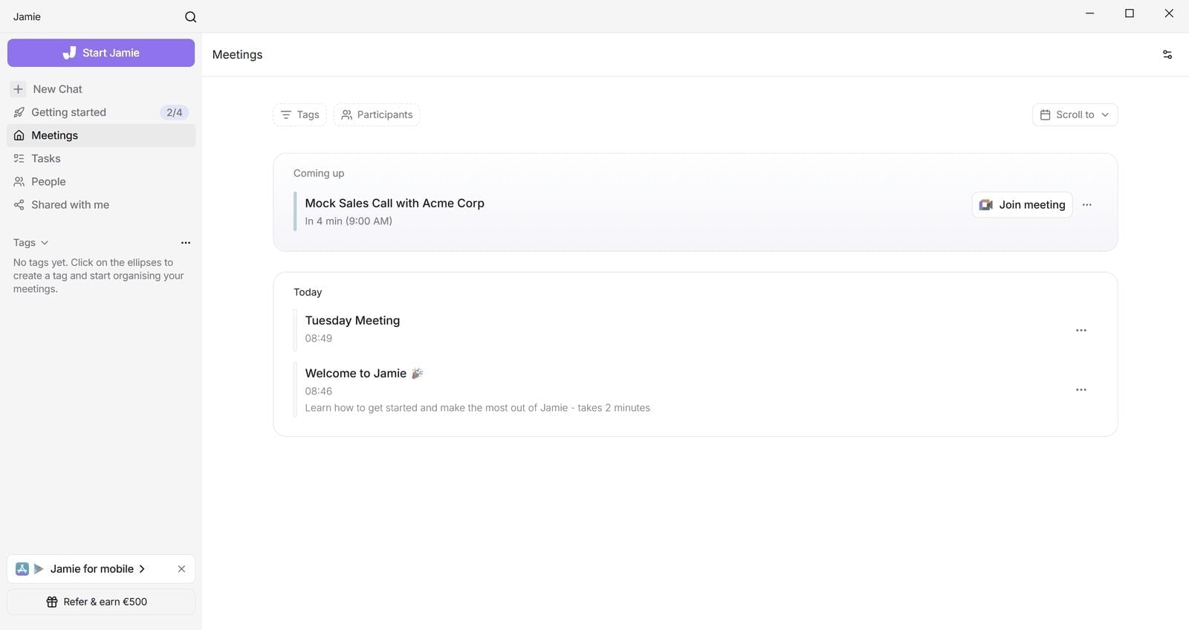This screenshot has height=630, width=1189.
Task: Click the Jamie for mobile label
Action: click(x=92, y=569)
